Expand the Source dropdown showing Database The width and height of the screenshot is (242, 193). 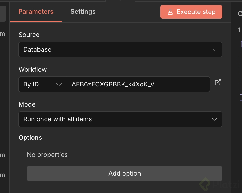point(120,50)
